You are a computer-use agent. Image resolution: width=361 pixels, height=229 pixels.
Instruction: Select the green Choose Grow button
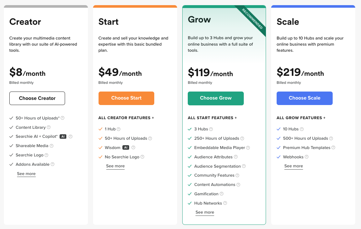pyautogui.click(x=215, y=98)
